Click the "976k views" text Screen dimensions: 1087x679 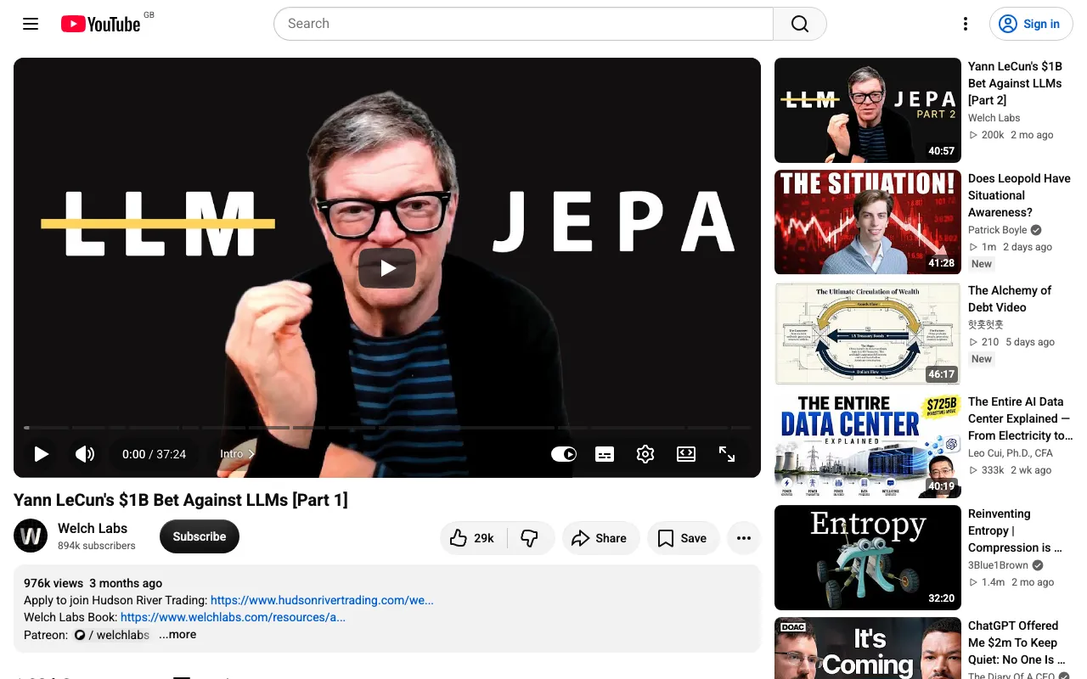pos(54,583)
